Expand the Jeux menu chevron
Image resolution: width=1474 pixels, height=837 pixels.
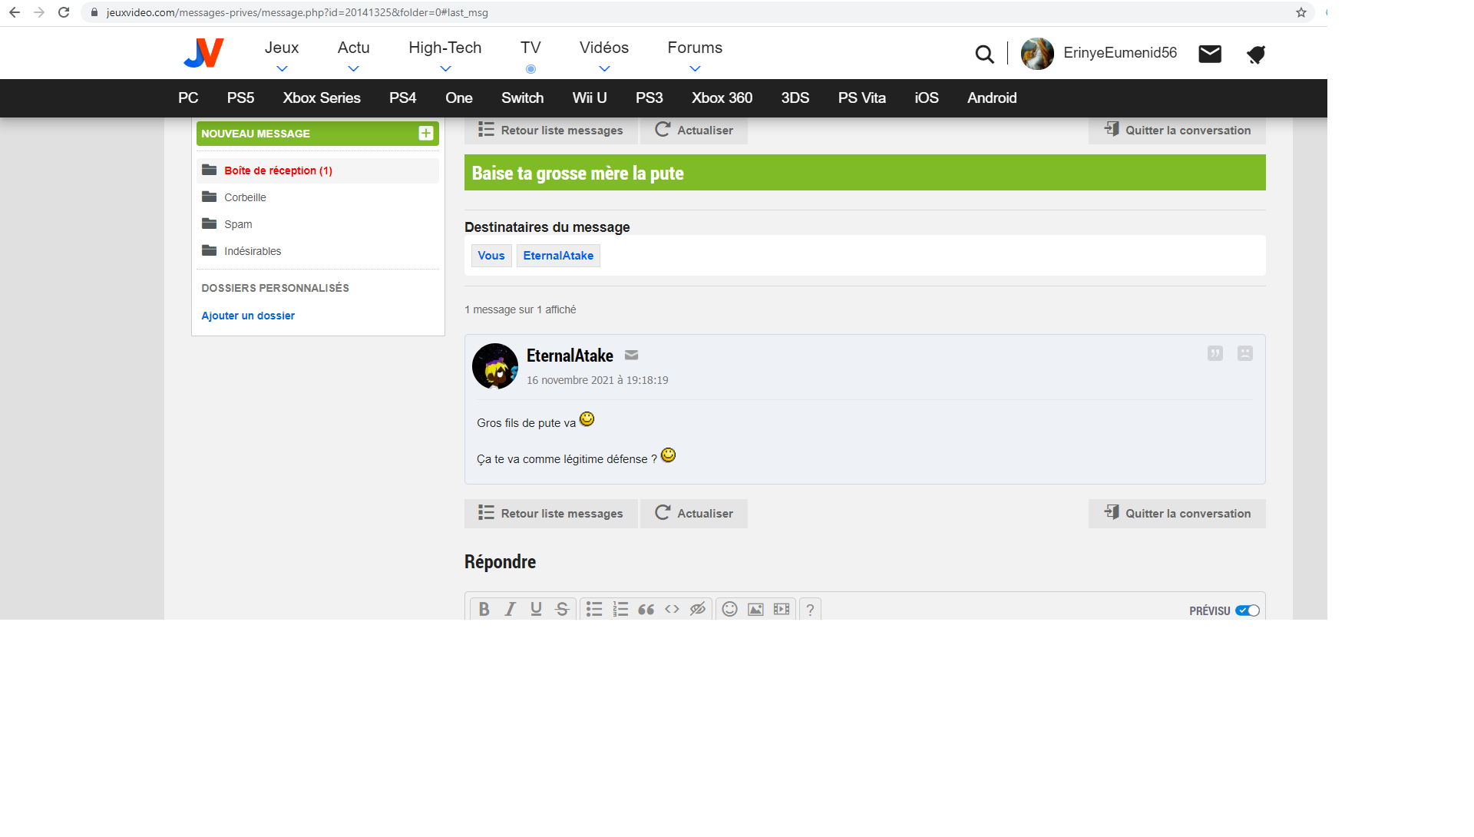(x=282, y=68)
